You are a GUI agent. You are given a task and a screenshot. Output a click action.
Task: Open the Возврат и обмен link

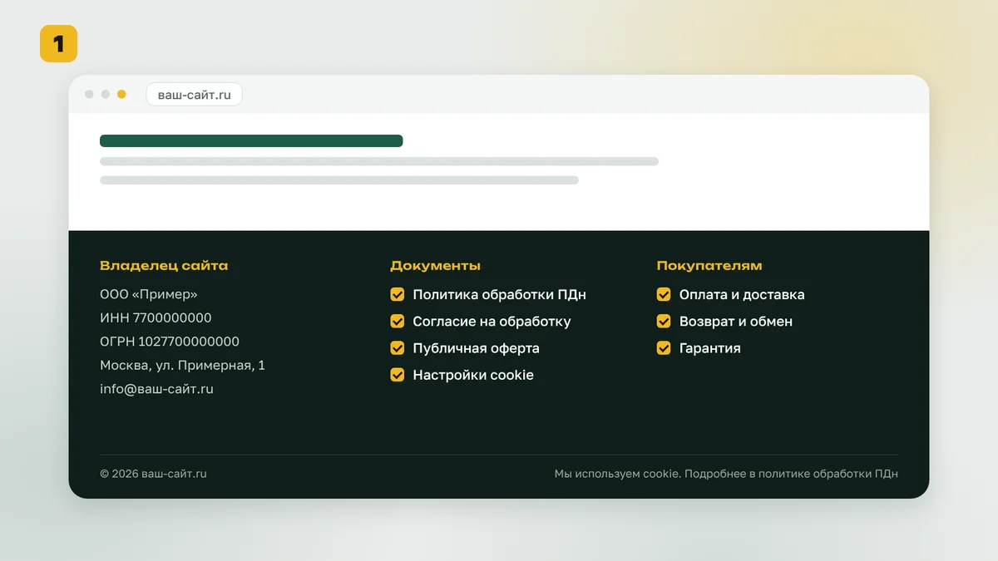pyautogui.click(x=736, y=321)
